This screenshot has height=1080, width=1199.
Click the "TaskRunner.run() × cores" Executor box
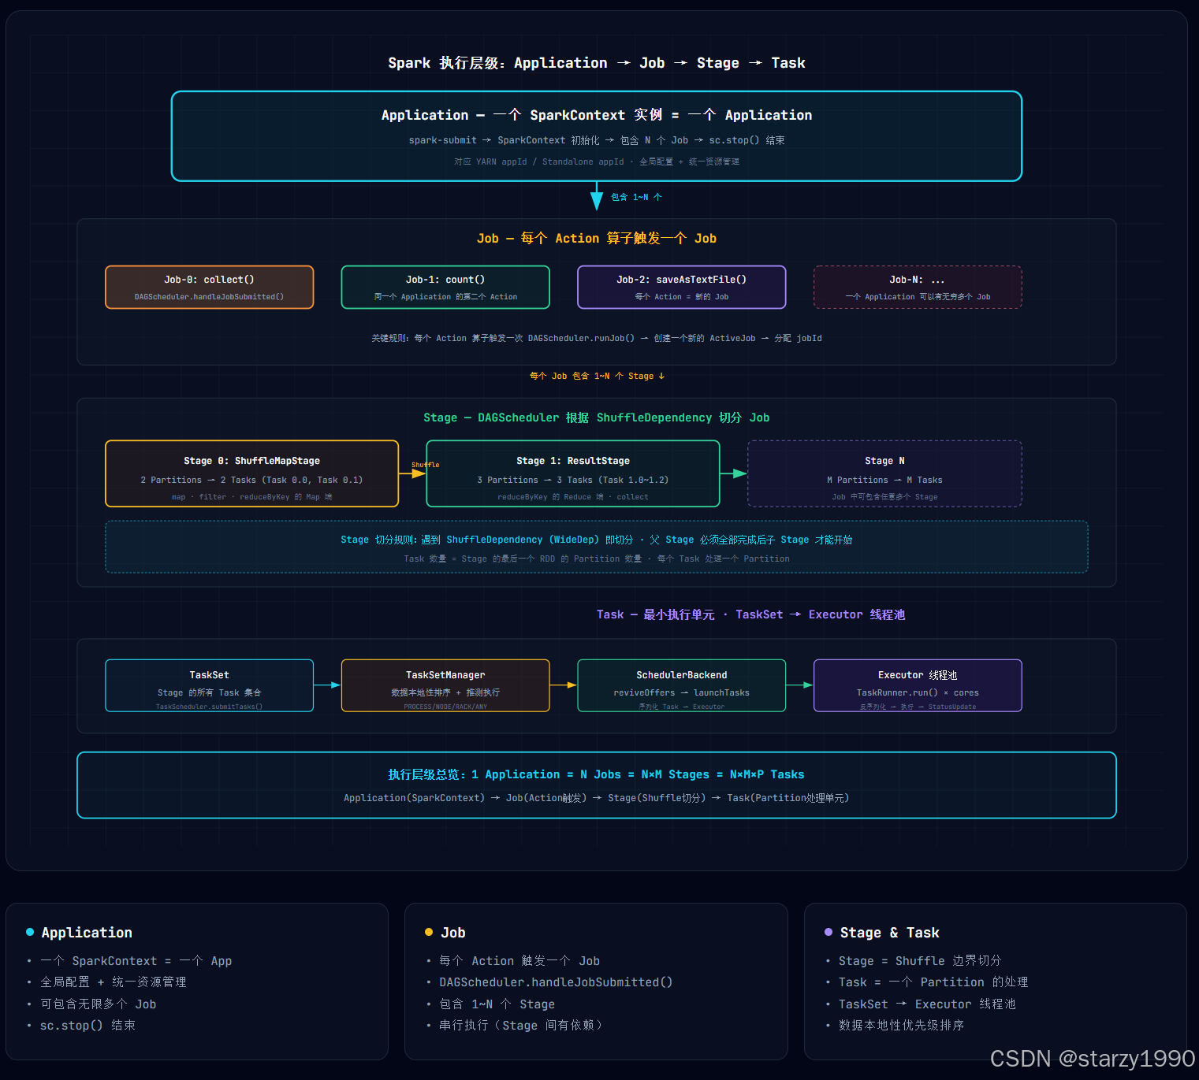tap(918, 685)
